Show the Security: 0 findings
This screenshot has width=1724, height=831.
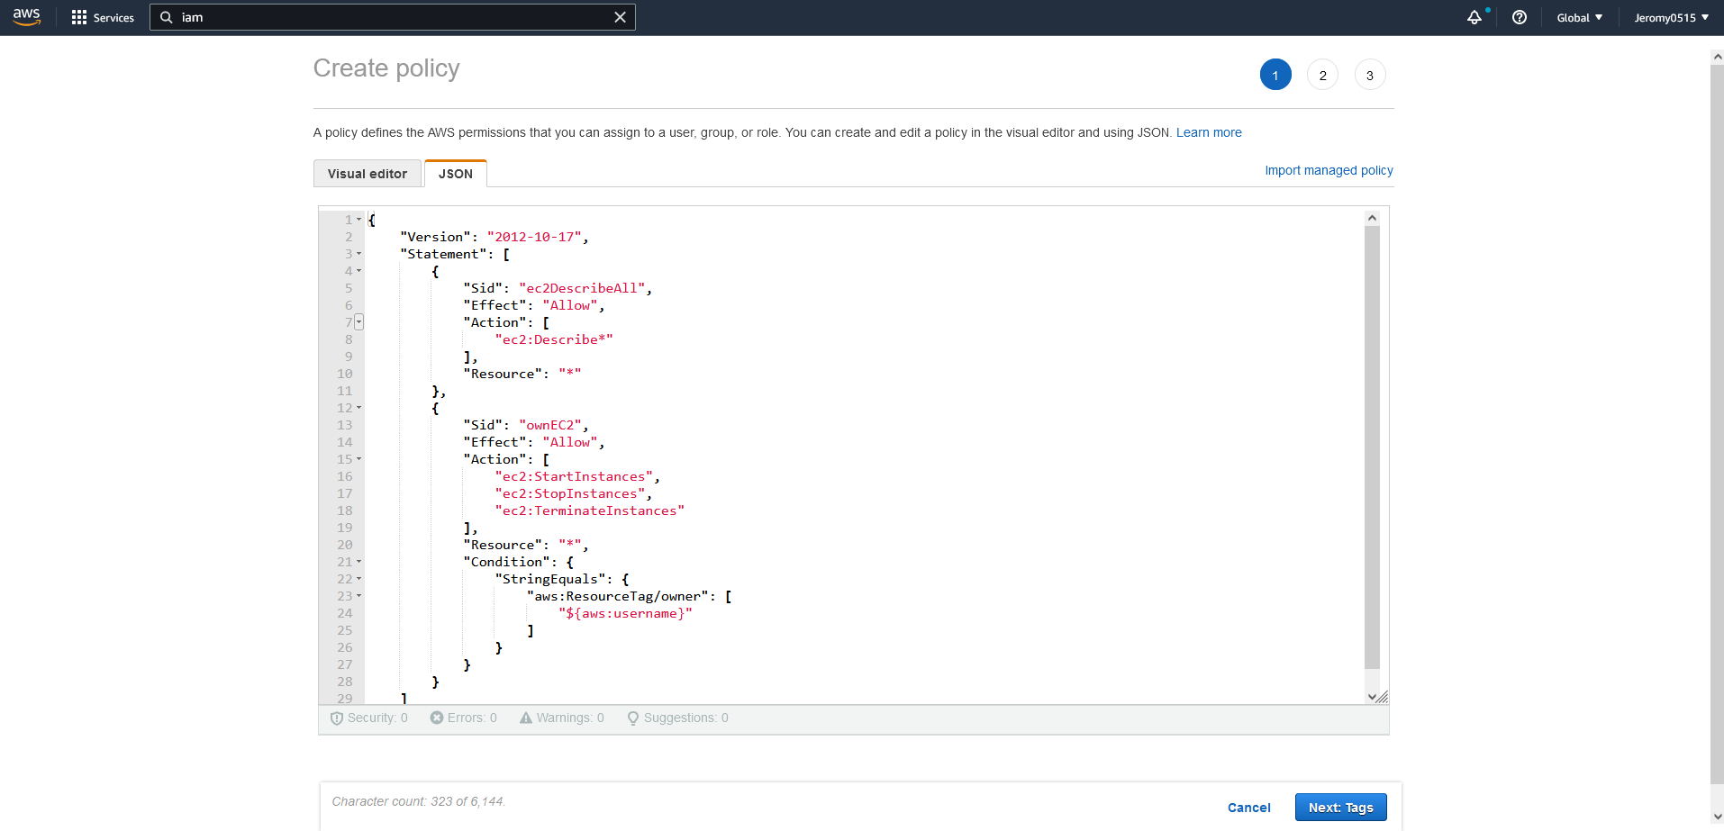tap(369, 718)
